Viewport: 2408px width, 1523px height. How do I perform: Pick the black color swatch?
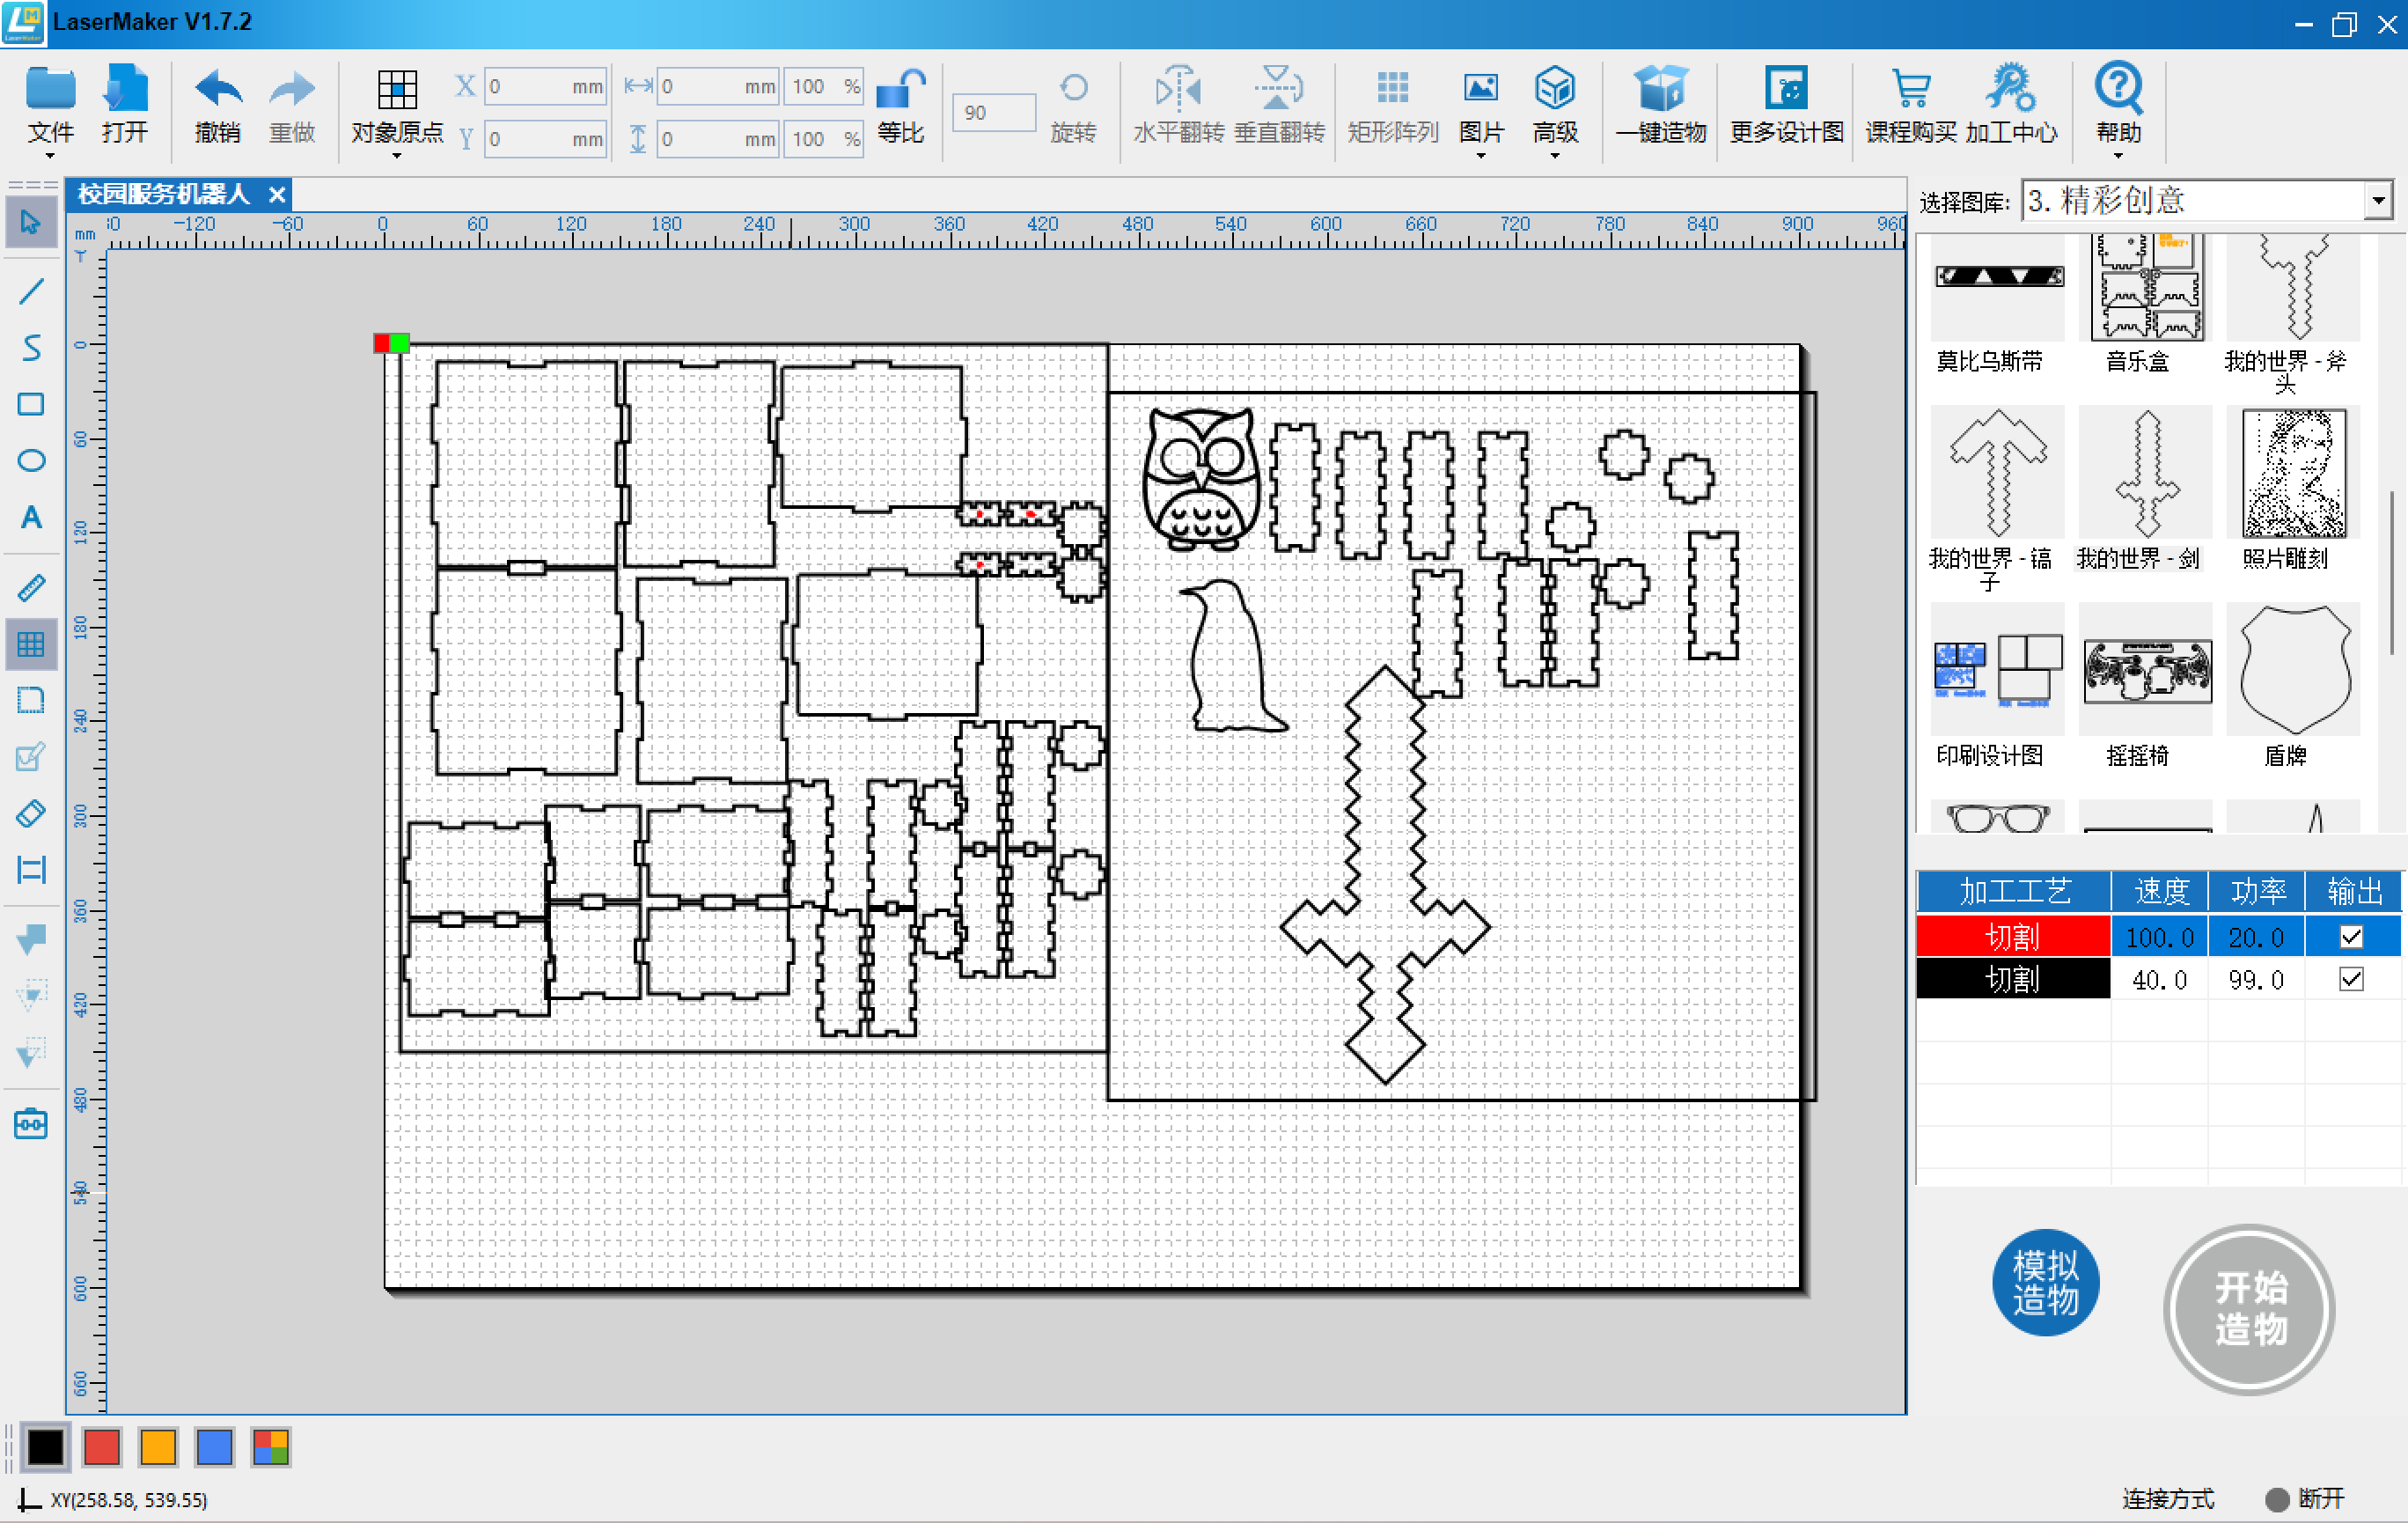coord(46,1447)
